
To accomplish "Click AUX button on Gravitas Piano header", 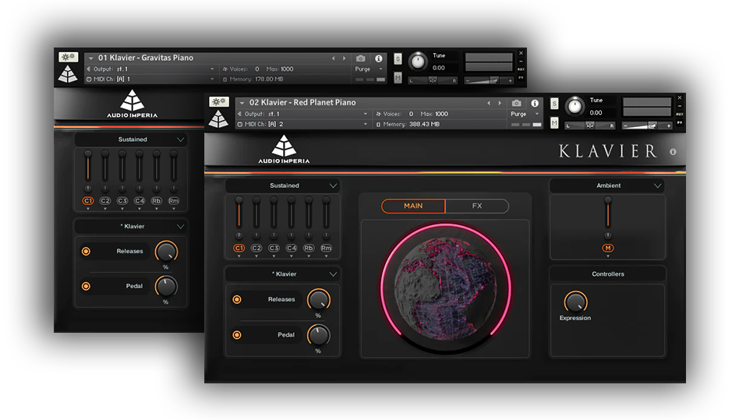I will point(521,69).
